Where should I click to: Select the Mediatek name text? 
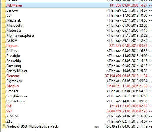pyautogui.click(x=14, y=20)
